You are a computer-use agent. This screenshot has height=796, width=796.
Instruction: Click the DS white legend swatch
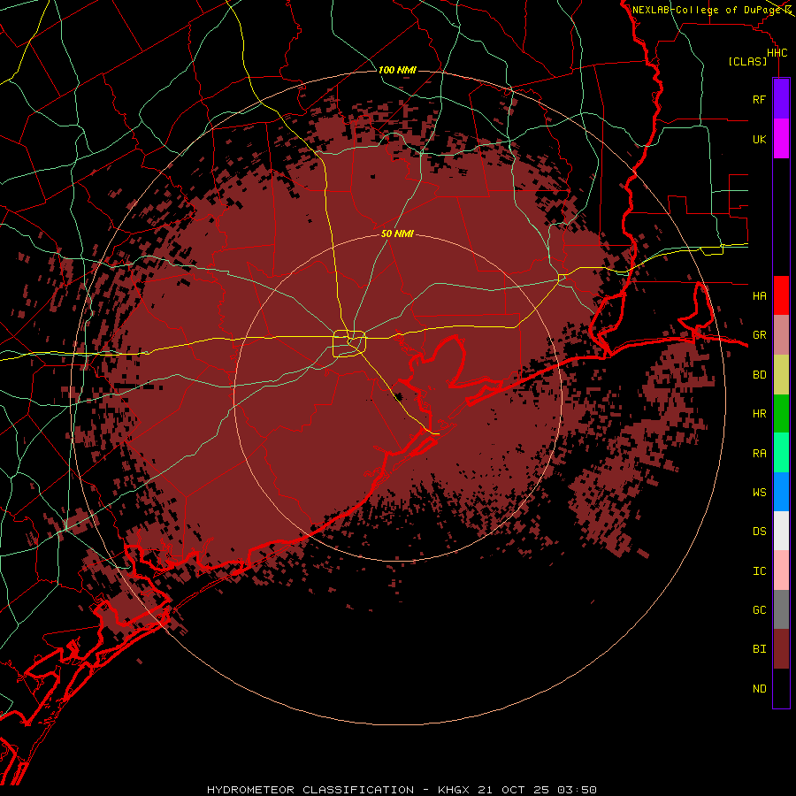(x=781, y=531)
